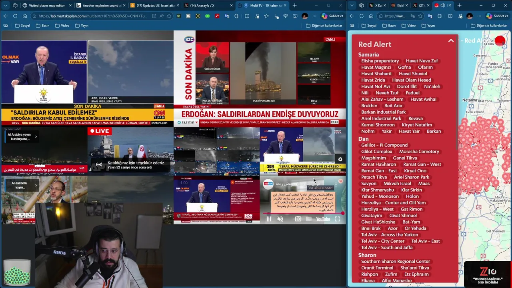Open Video bookmarks folder in left window
This screenshot has width=512, height=288.
pyautogui.click(x=62, y=26)
